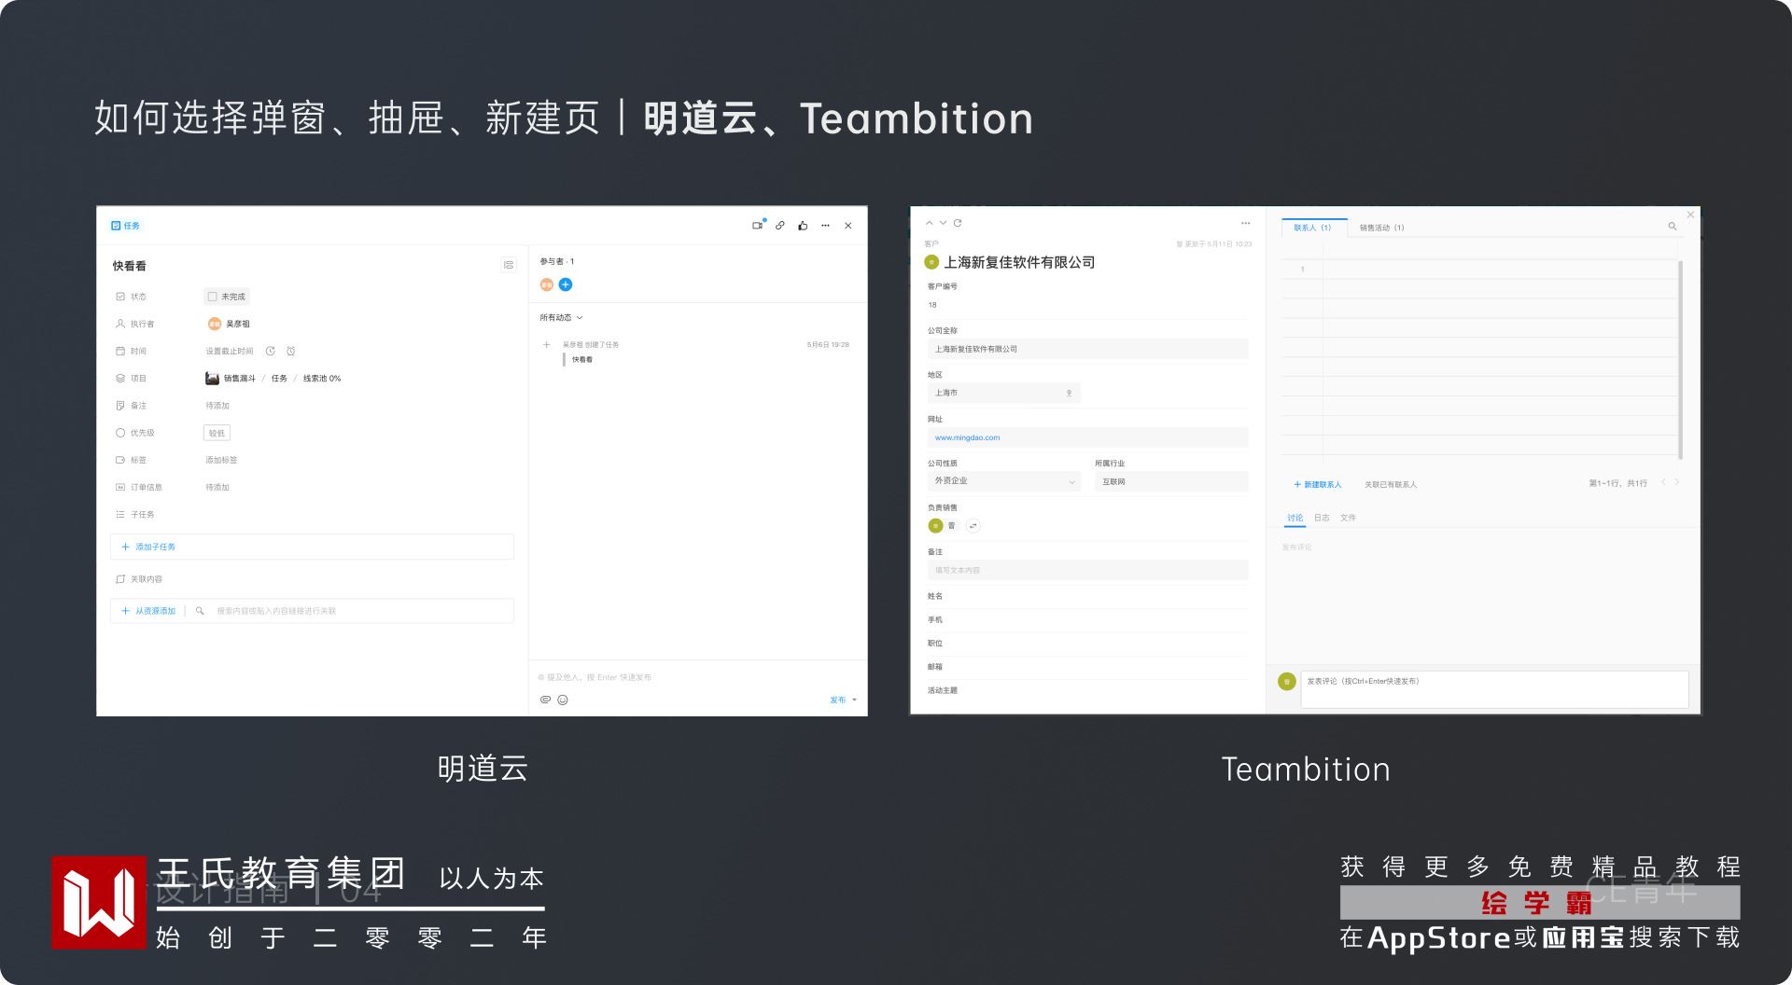
Task: Click the plus icon beside activity entry
Action: (x=547, y=345)
